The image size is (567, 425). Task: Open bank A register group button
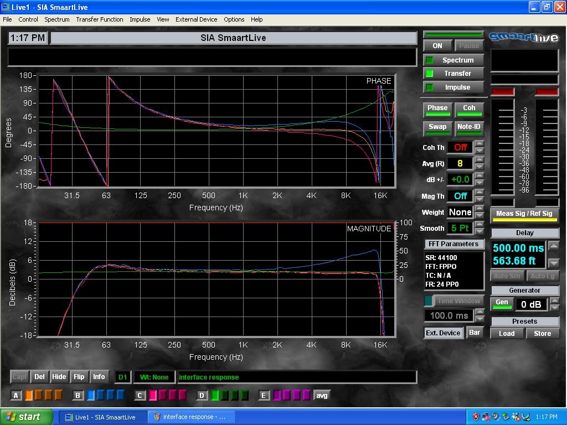16,395
